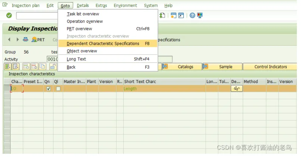Click the Create New Session icon
301x159 pixels.
[x=173, y=15]
